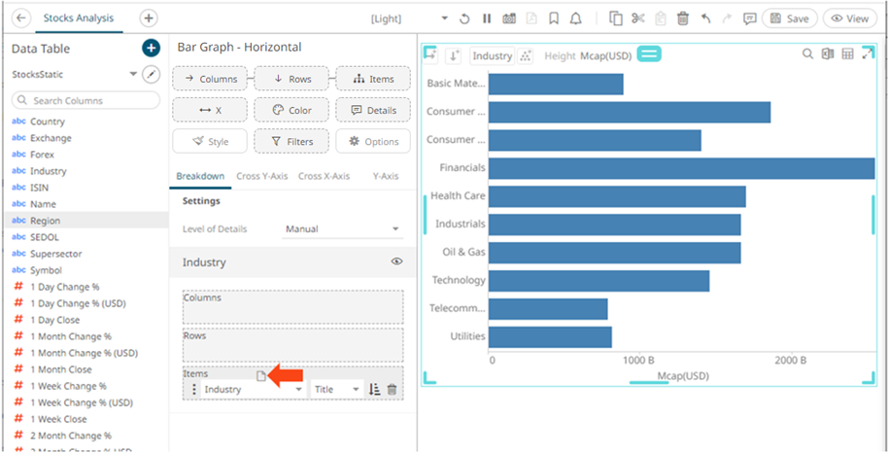Open the search magnifier in the chart header
This screenshot has height=454, width=889.
point(807,54)
